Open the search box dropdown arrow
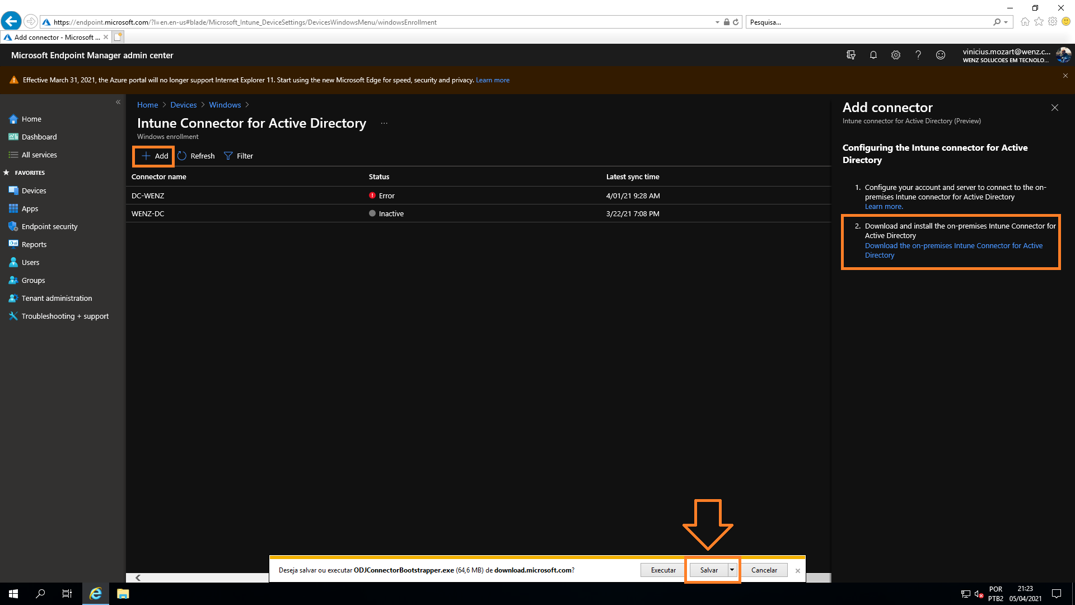 [1006, 22]
